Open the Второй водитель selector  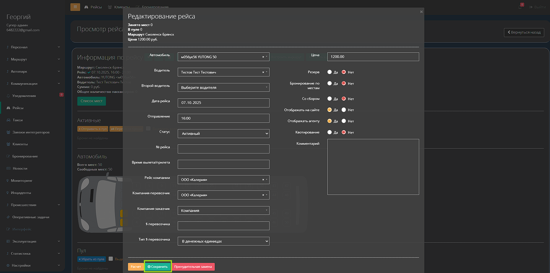[223, 87]
